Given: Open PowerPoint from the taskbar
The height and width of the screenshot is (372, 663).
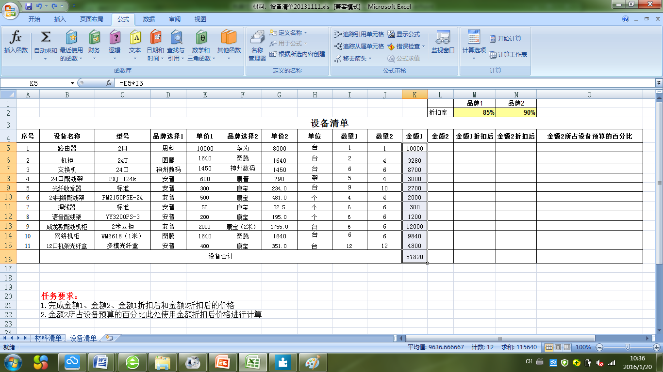Looking at the screenshot, I should click(222, 361).
